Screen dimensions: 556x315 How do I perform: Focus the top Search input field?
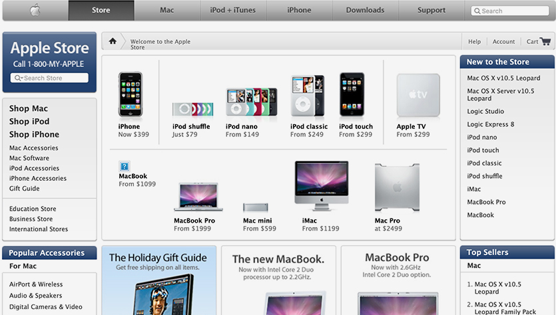pos(510,11)
